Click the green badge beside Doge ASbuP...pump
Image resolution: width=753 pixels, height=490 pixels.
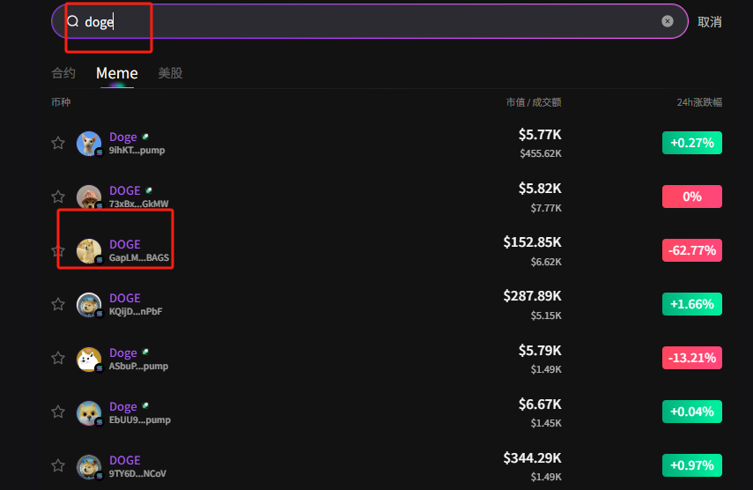click(x=145, y=353)
